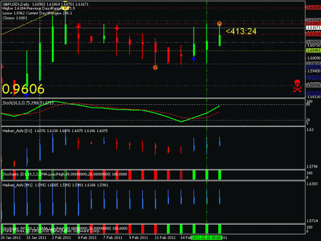Click the 9 Feb 2011 date on time axis
The width and height of the screenshot is (321, 241).
click(138, 238)
